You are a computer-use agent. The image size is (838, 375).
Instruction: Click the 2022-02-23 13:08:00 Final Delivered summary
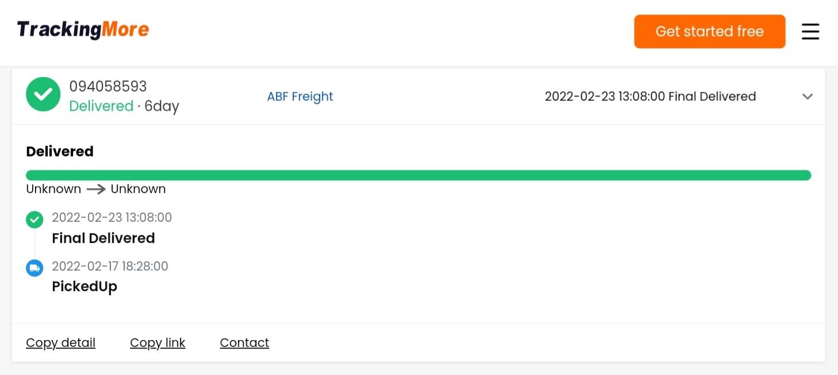650,96
